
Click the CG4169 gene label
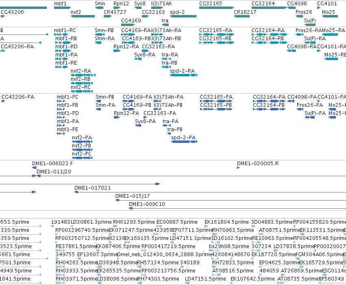(x=131, y=20)
